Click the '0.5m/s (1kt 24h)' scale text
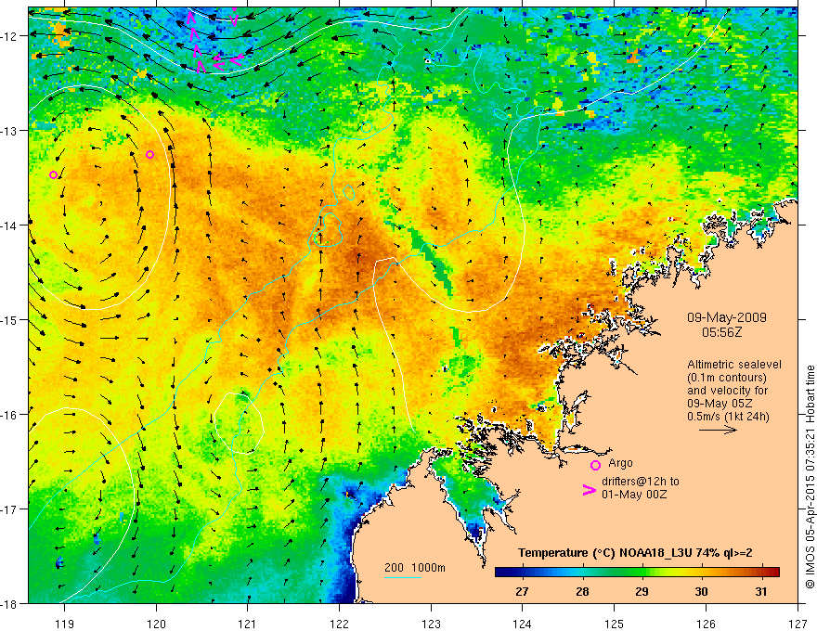This screenshot has width=817, height=631. (x=729, y=417)
